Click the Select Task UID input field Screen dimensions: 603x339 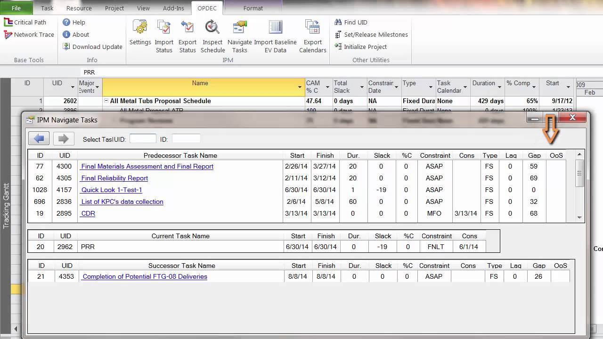(143, 138)
